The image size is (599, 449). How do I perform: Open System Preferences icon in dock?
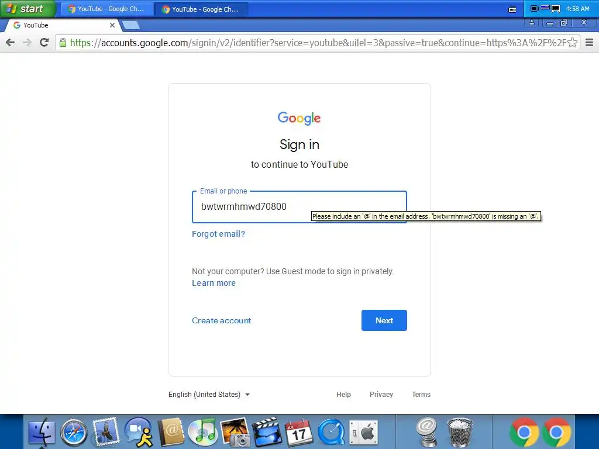[364, 433]
